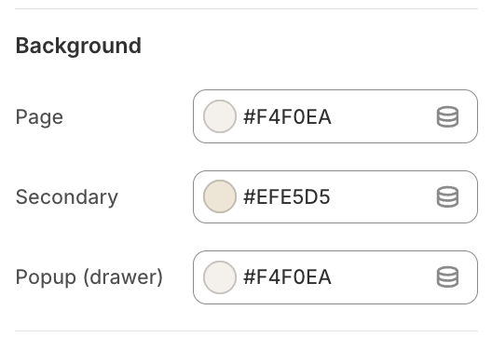Image resolution: width=492 pixels, height=337 pixels.
Task: Click the Background section heading
Action: point(78,47)
